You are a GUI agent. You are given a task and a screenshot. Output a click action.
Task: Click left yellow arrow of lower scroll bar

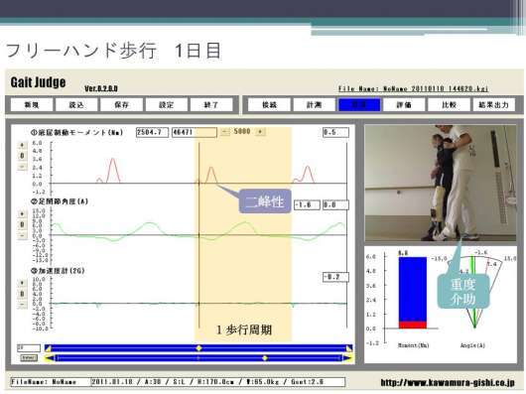coord(50,358)
